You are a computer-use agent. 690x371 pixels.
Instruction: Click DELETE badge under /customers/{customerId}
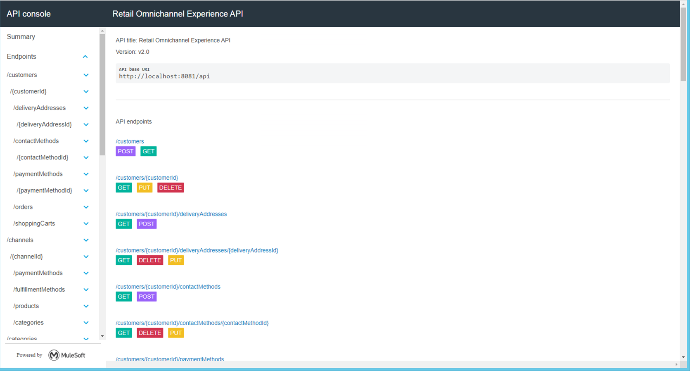pyautogui.click(x=171, y=188)
